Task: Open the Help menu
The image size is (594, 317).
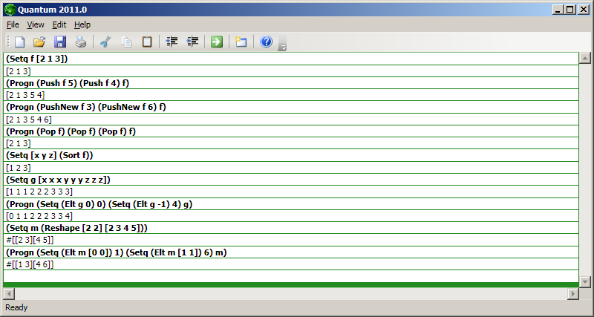Action: pos(82,24)
